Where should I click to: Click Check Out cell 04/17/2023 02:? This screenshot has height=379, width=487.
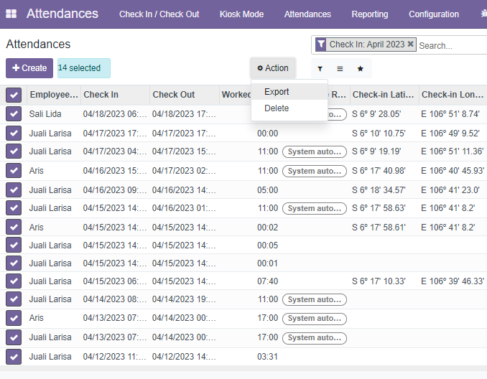(184, 171)
